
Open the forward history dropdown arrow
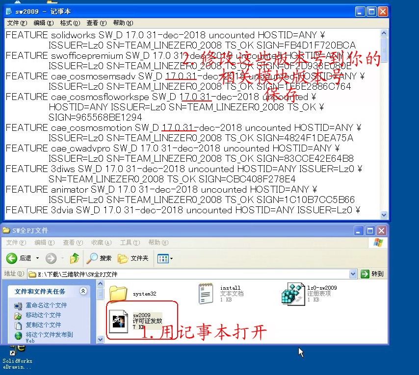pos(62,258)
